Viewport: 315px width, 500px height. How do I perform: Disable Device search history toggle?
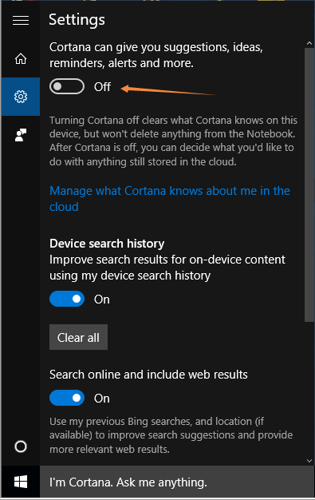pos(67,299)
